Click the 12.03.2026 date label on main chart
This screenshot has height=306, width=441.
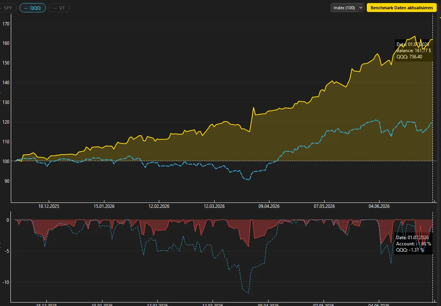point(214,206)
